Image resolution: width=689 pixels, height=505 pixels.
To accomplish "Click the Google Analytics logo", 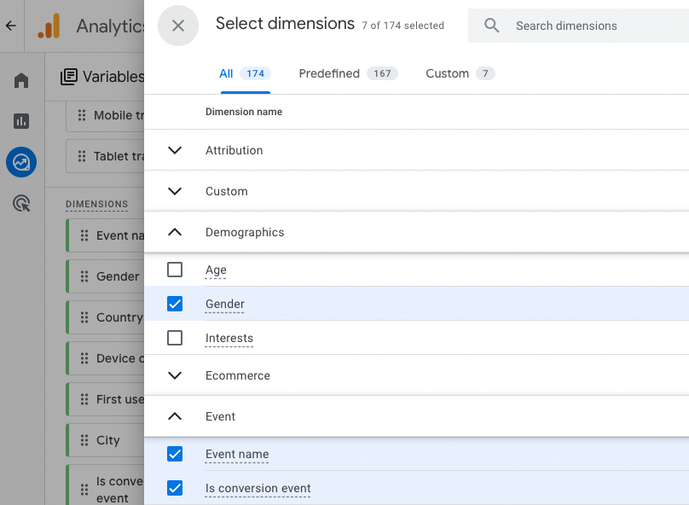I will (x=49, y=26).
